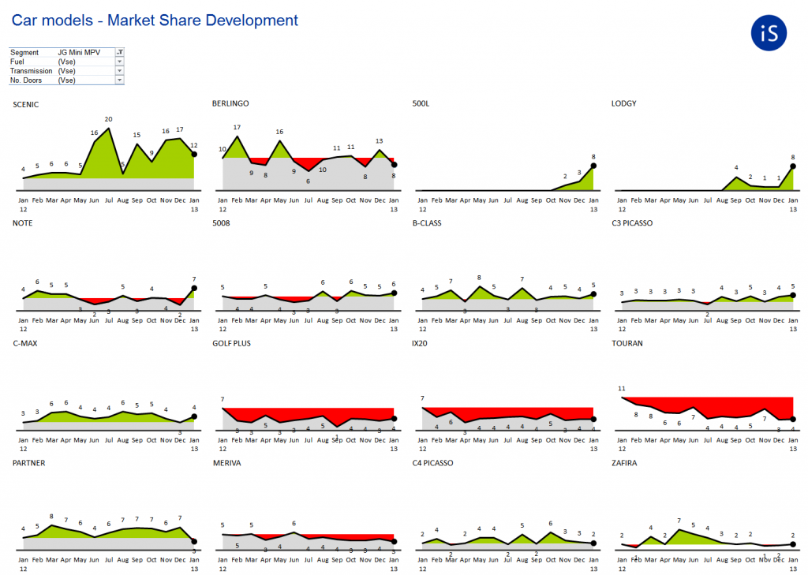808x575 pixels.
Task: Select the B-CLASS chart title
Action: (x=427, y=223)
